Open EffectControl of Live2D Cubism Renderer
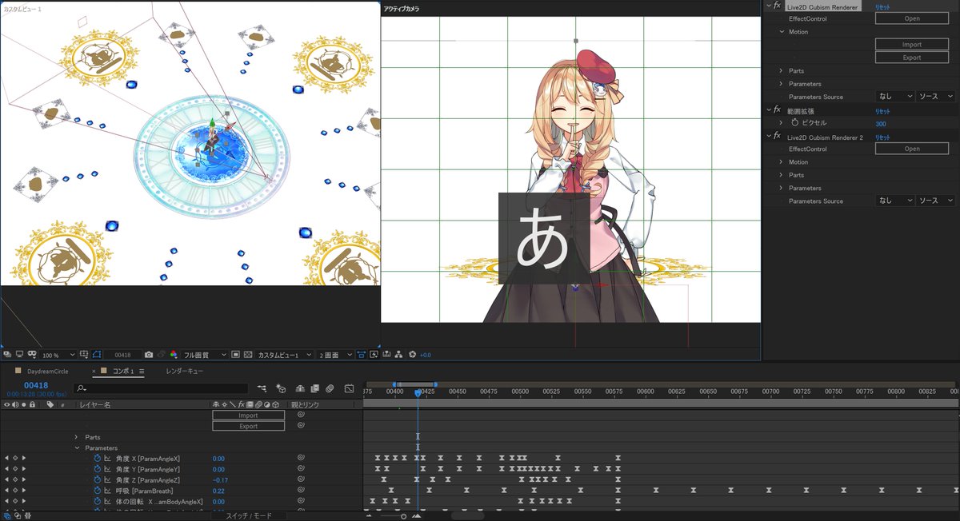This screenshot has width=960, height=521. pyautogui.click(x=912, y=18)
